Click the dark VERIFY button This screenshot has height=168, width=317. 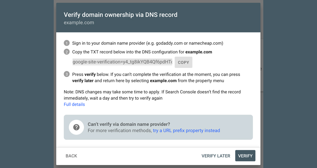pos(245,156)
